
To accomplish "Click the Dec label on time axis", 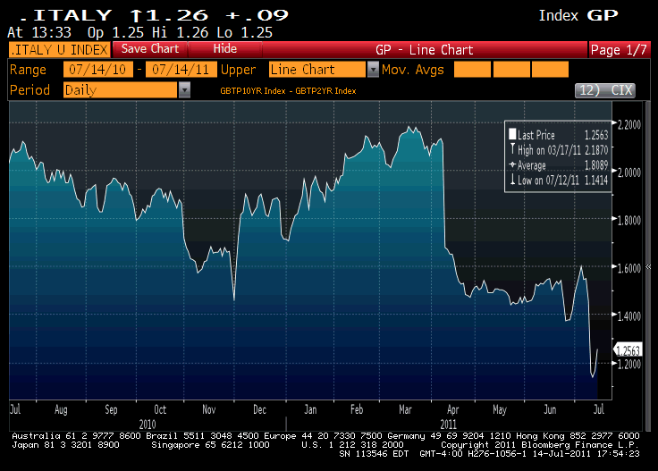I will (x=259, y=409).
